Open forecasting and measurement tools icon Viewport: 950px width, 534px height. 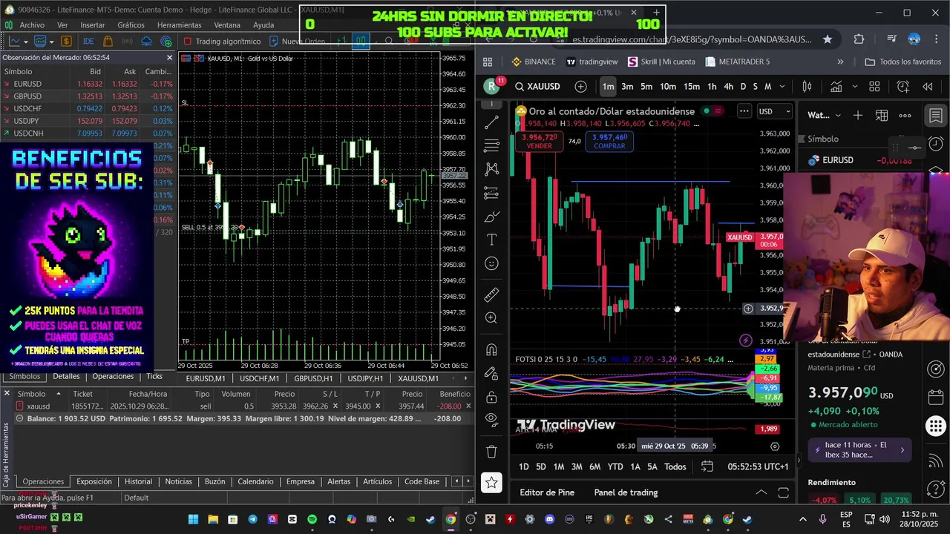(x=491, y=193)
